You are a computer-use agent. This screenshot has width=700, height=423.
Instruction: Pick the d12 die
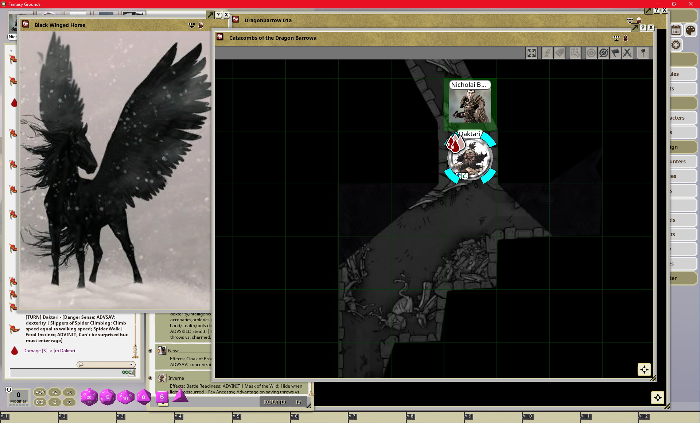[107, 397]
